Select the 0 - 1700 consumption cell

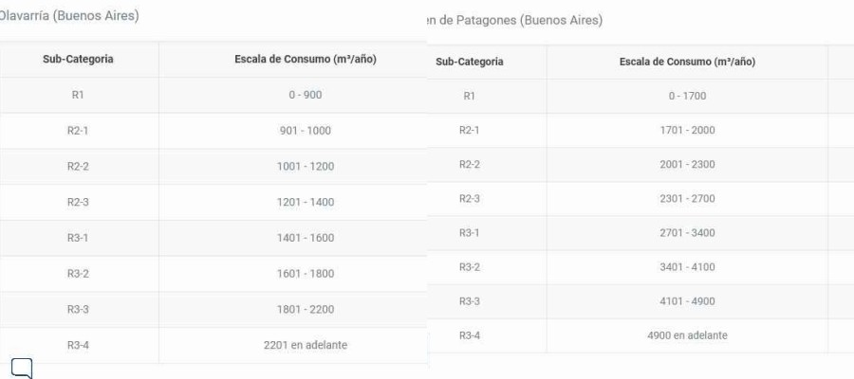tap(687, 97)
